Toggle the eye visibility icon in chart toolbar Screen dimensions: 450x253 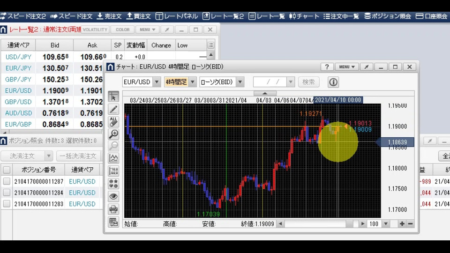(113, 196)
